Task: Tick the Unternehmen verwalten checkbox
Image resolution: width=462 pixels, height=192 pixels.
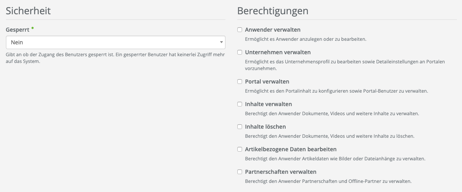Action: point(240,52)
